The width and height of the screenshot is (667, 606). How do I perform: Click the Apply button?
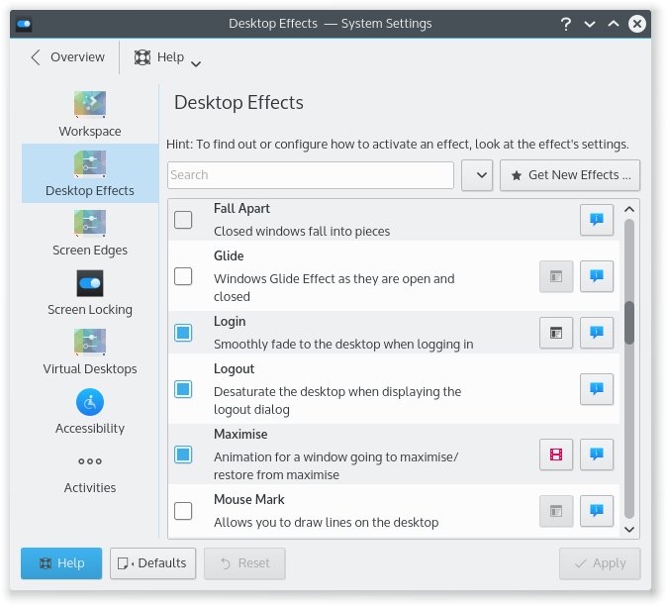(600, 563)
